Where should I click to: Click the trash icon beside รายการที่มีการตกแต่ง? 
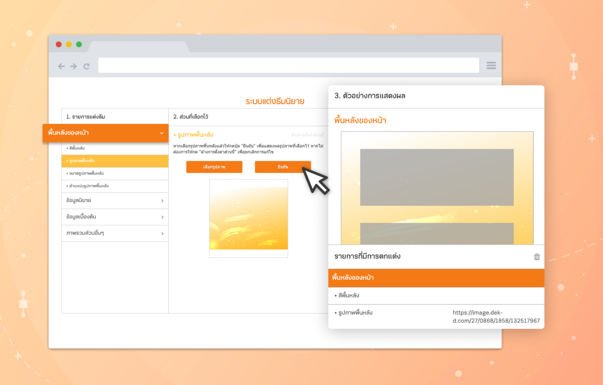coord(537,257)
